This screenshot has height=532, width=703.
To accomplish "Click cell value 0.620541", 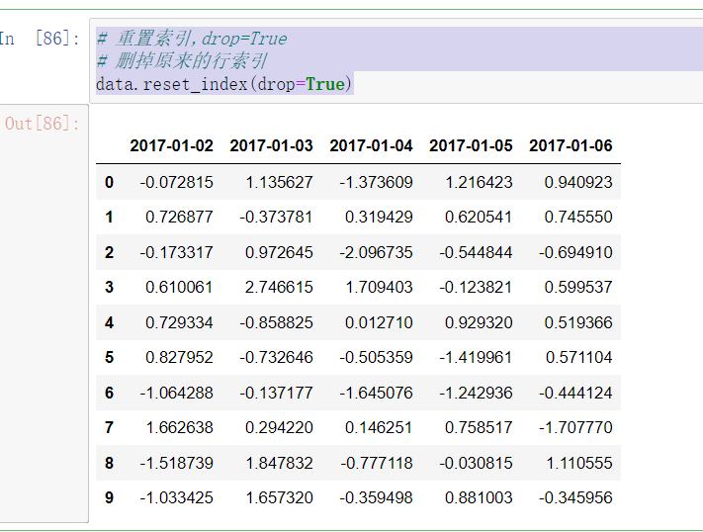I will [x=479, y=218].
